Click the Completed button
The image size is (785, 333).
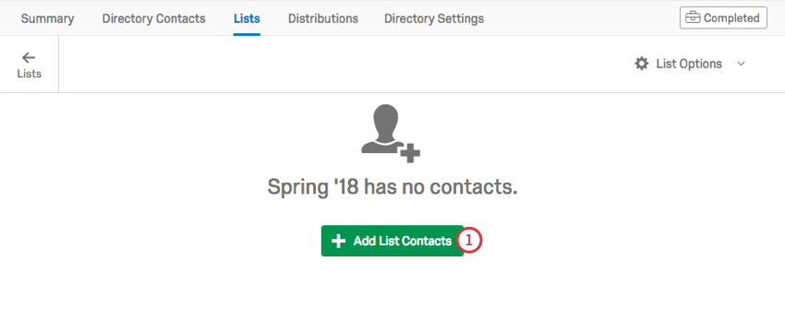[x=723, y=18]
